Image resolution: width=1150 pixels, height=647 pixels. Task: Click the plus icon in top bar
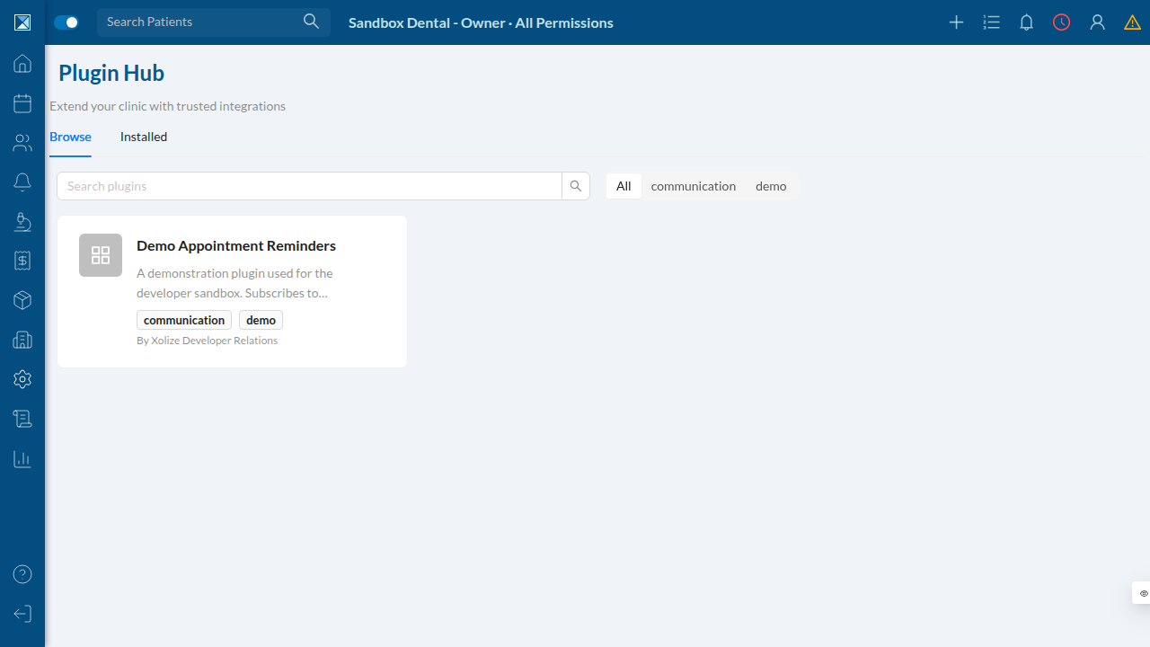tap(957, 22)
